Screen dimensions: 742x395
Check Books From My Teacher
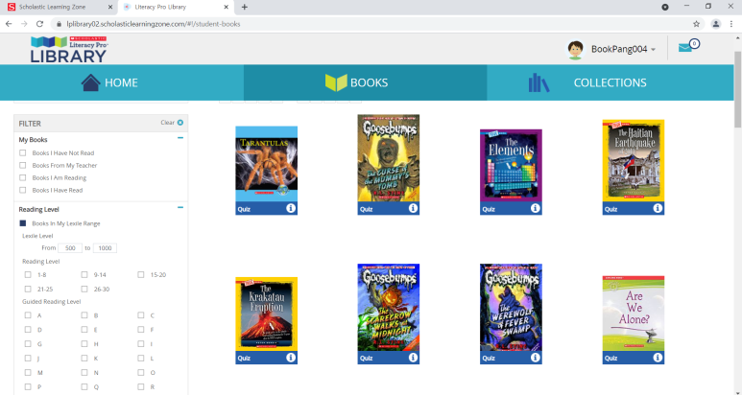point(23,165)
